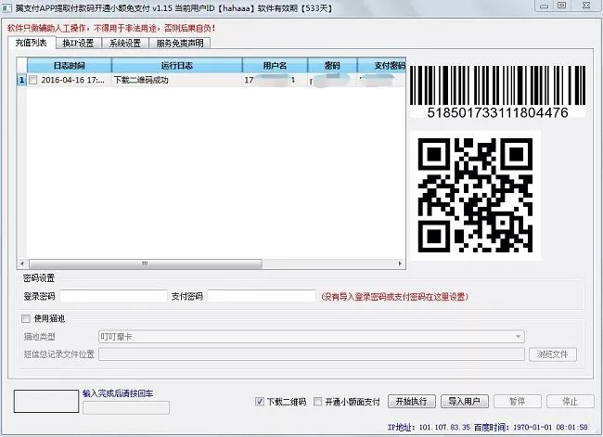The width and height of the screenshot is (603, 437).
Task: Focus the 支付密码 input field
Action: (x=262, y=296)
